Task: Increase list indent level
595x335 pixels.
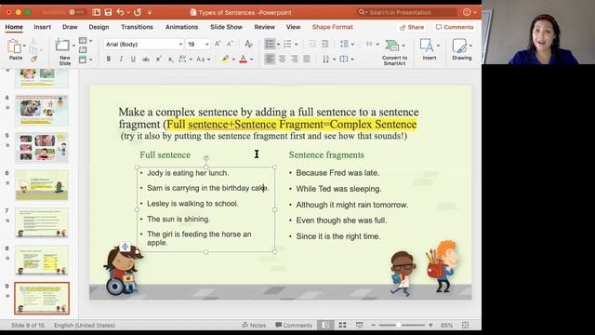Action: point(324,44)
